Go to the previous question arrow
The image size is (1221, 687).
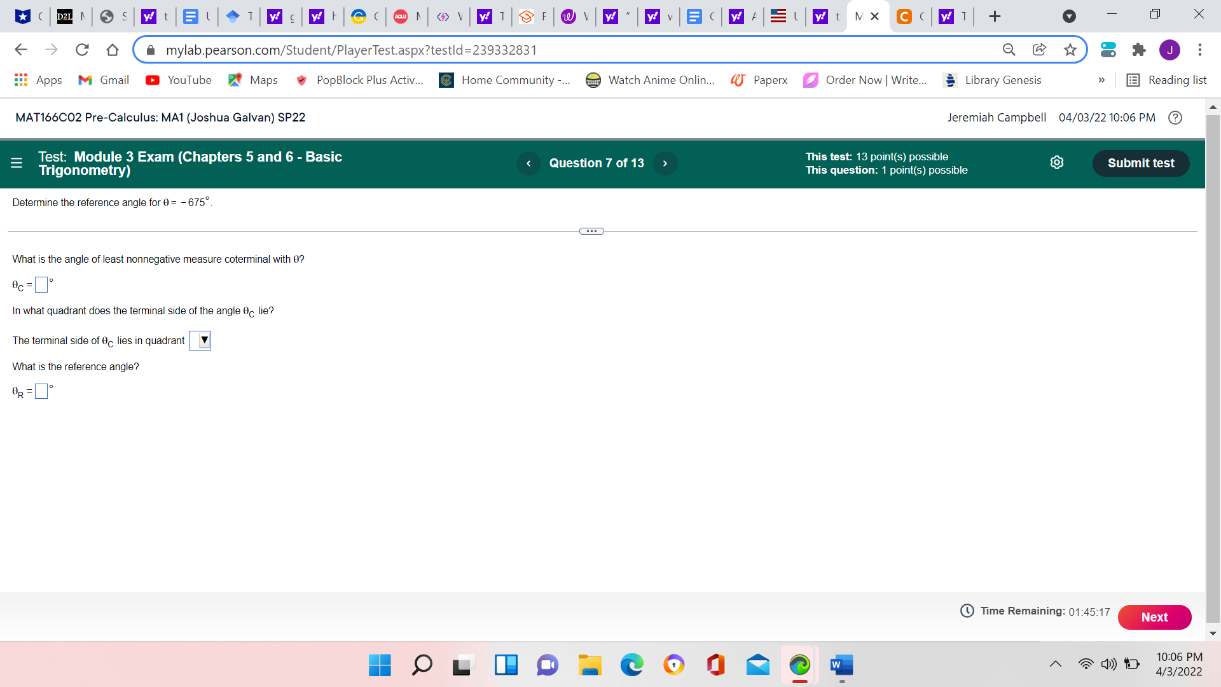coord(528,163)
